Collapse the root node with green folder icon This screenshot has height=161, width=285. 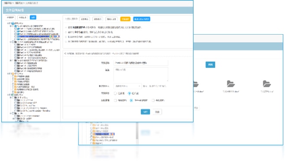click(8, 95)
